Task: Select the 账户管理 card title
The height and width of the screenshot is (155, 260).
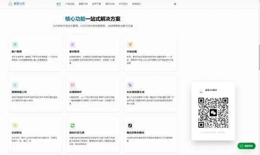Action: tap(17, 52)
